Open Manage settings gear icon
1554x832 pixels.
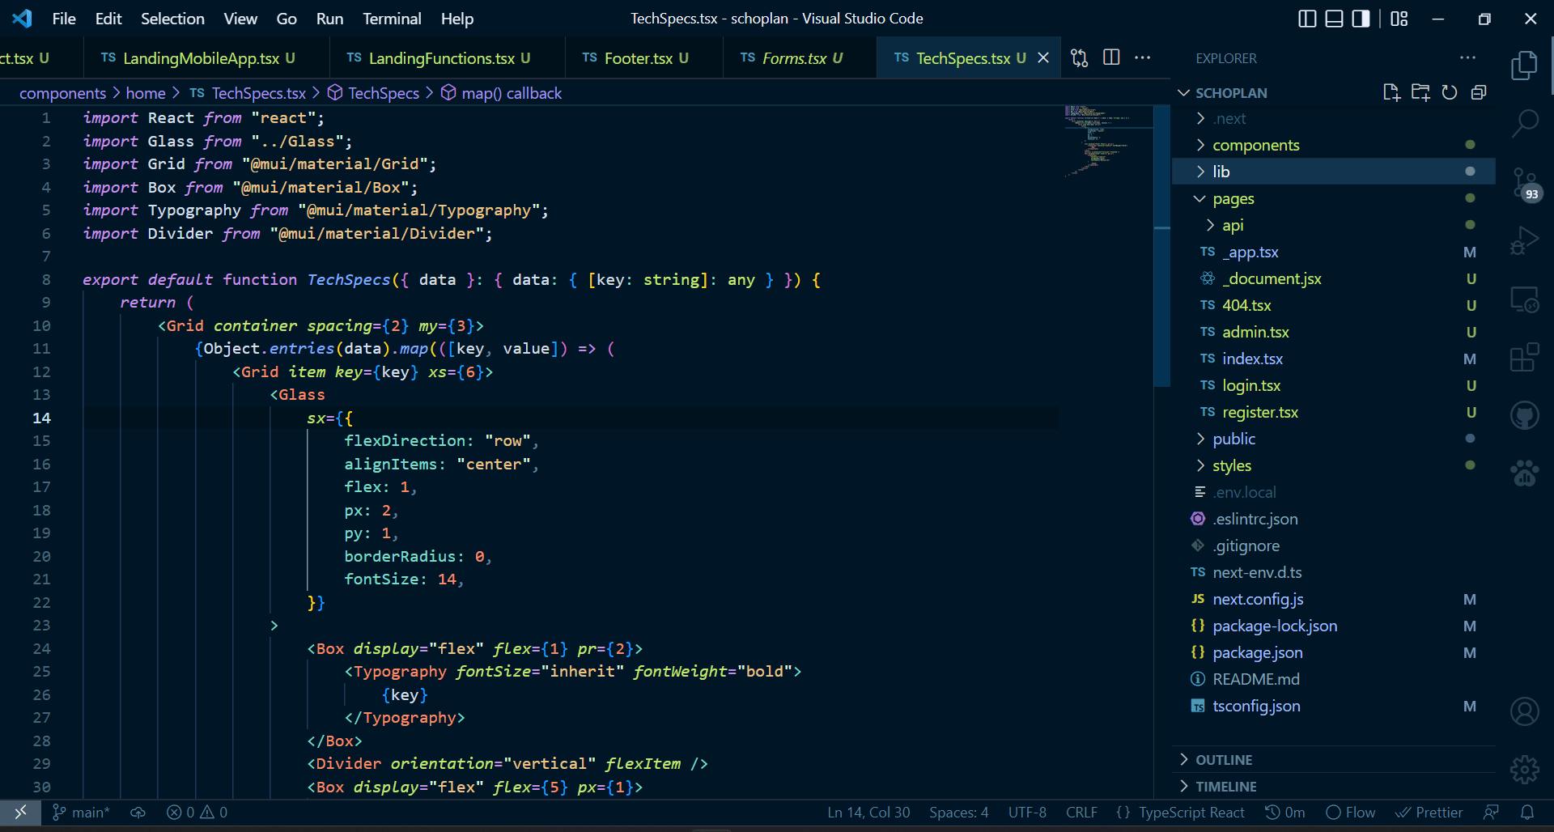(1524, 769)
